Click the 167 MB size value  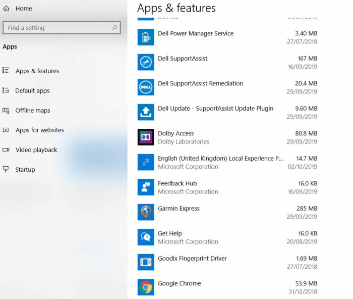click(308, 59)
